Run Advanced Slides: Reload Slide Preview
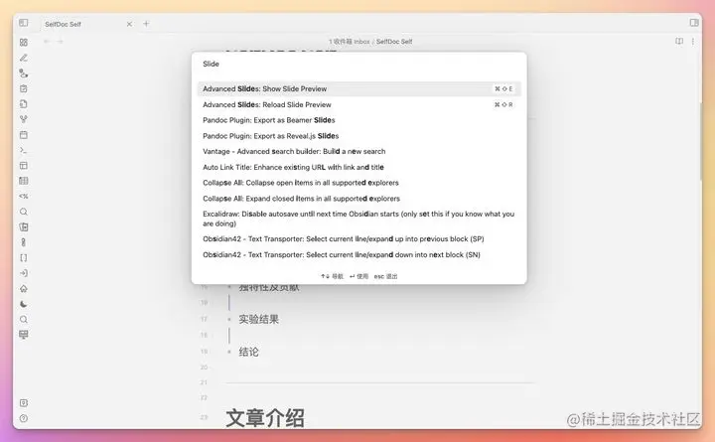Screen dimensions: 715x442 point(358,104)
